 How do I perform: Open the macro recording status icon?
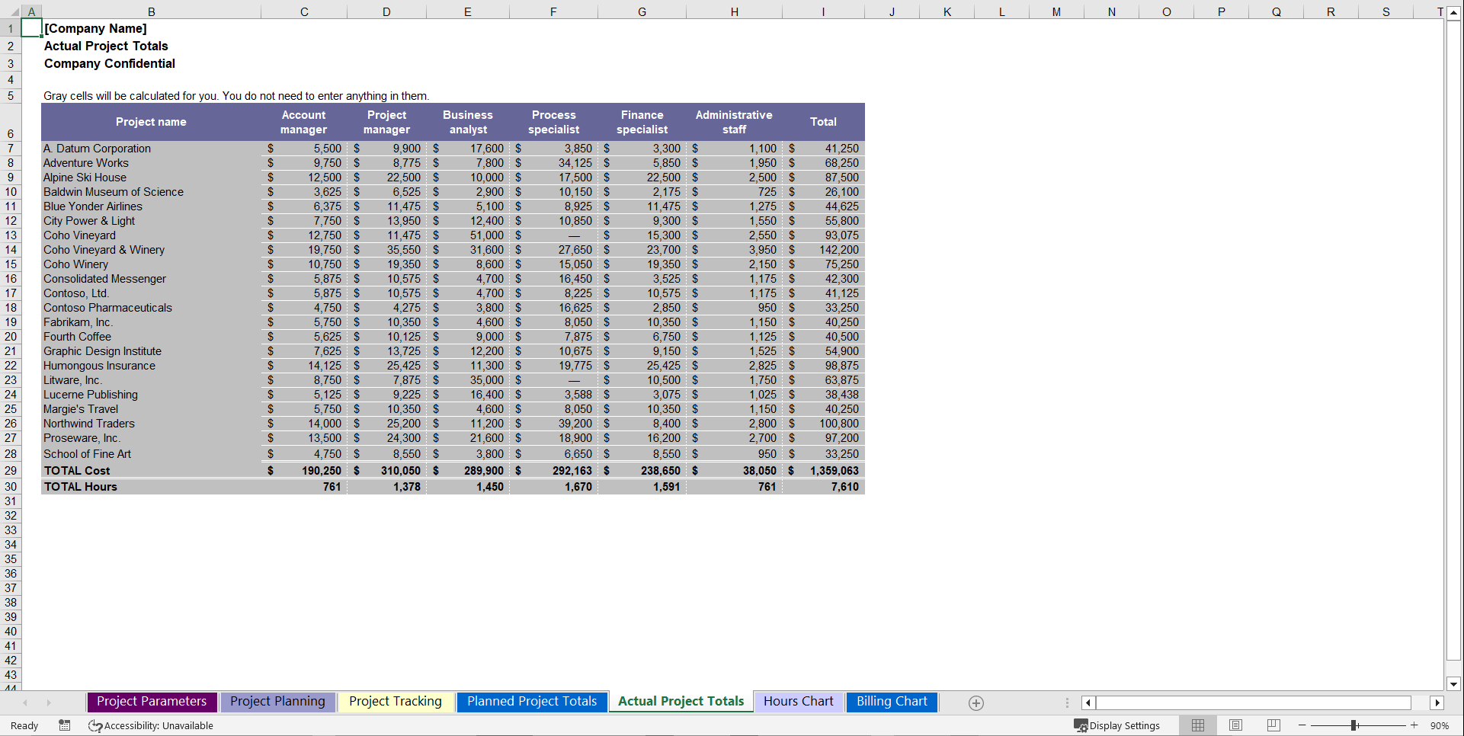tap(65, 725)
